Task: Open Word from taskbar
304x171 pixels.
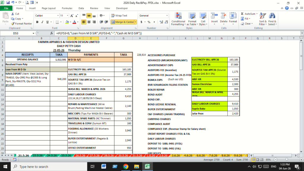Action: [x=104, y=167]
